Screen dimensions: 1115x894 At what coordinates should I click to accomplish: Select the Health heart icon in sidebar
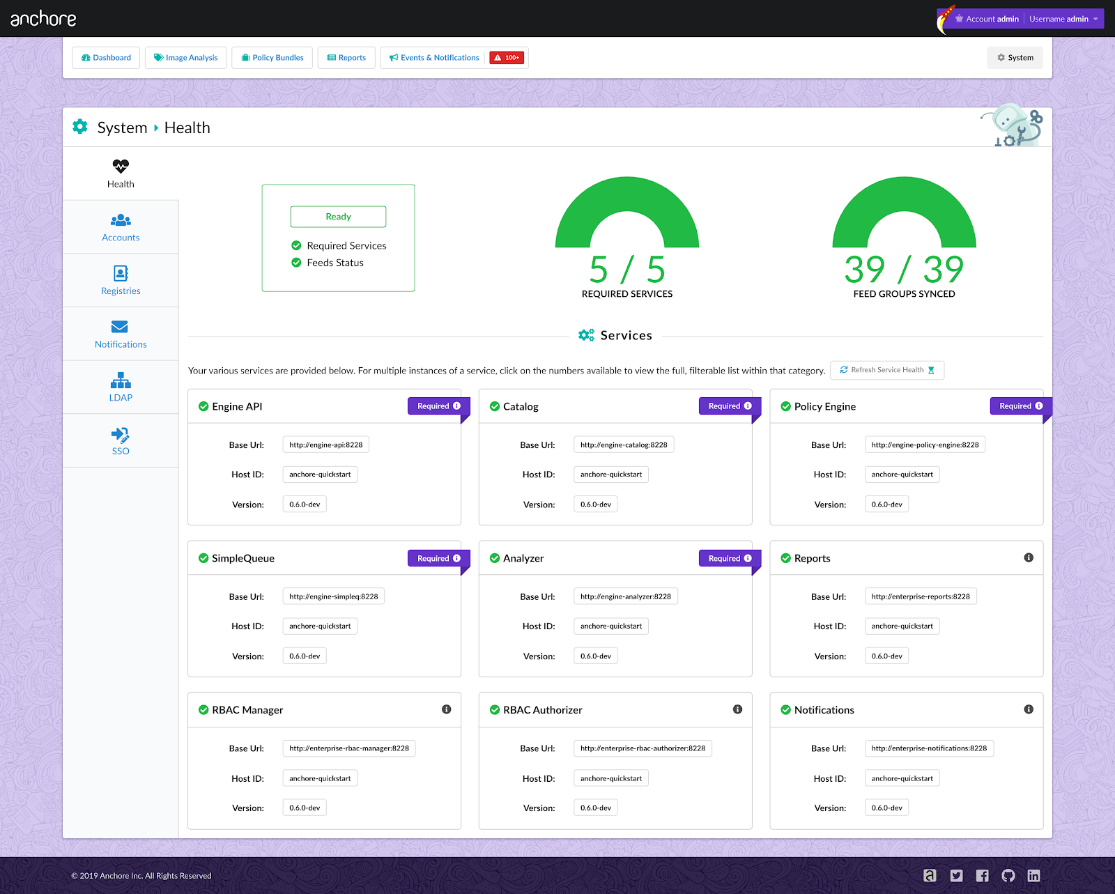tap(120, 166)
